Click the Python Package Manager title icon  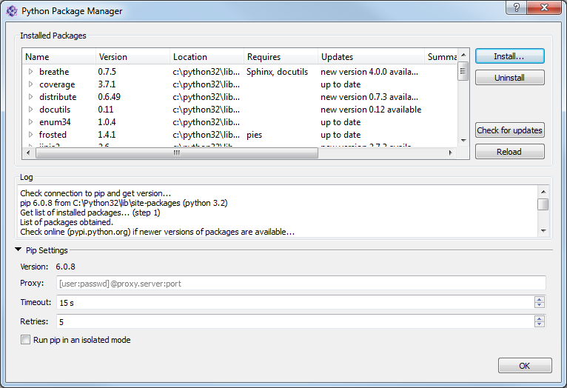click(12, 11)
